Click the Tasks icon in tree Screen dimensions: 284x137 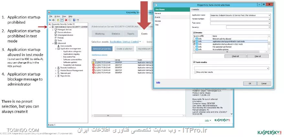[x=56, y=40]
